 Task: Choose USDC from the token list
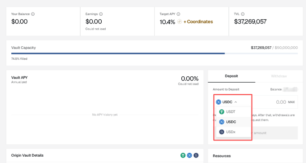234,122
